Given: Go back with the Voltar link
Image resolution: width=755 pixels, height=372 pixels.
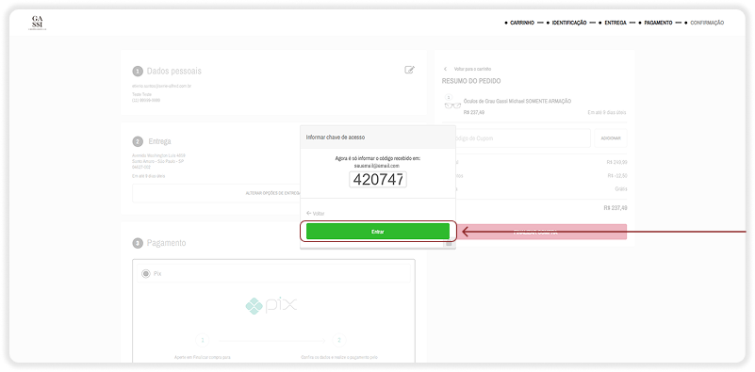Looking at the screenshot, I should point(316,213).
